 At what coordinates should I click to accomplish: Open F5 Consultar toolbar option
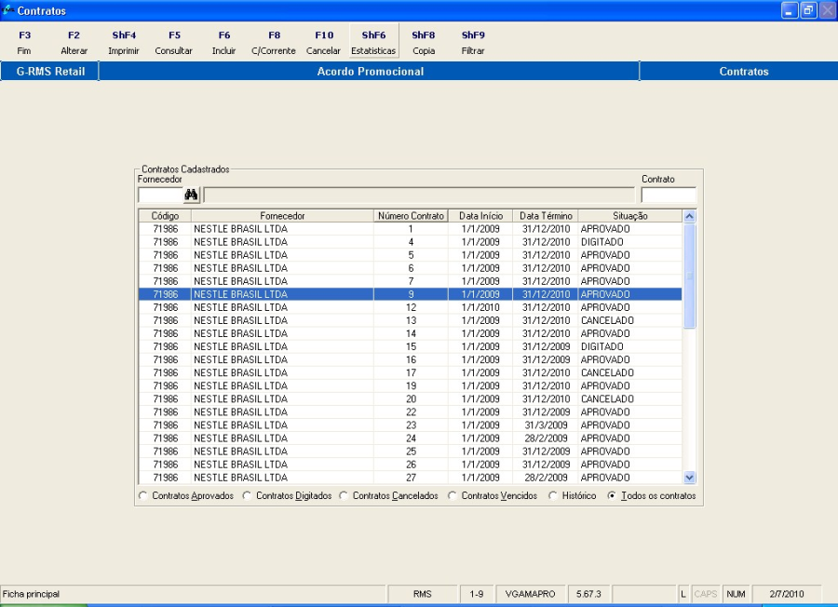(x=174, y=43)
